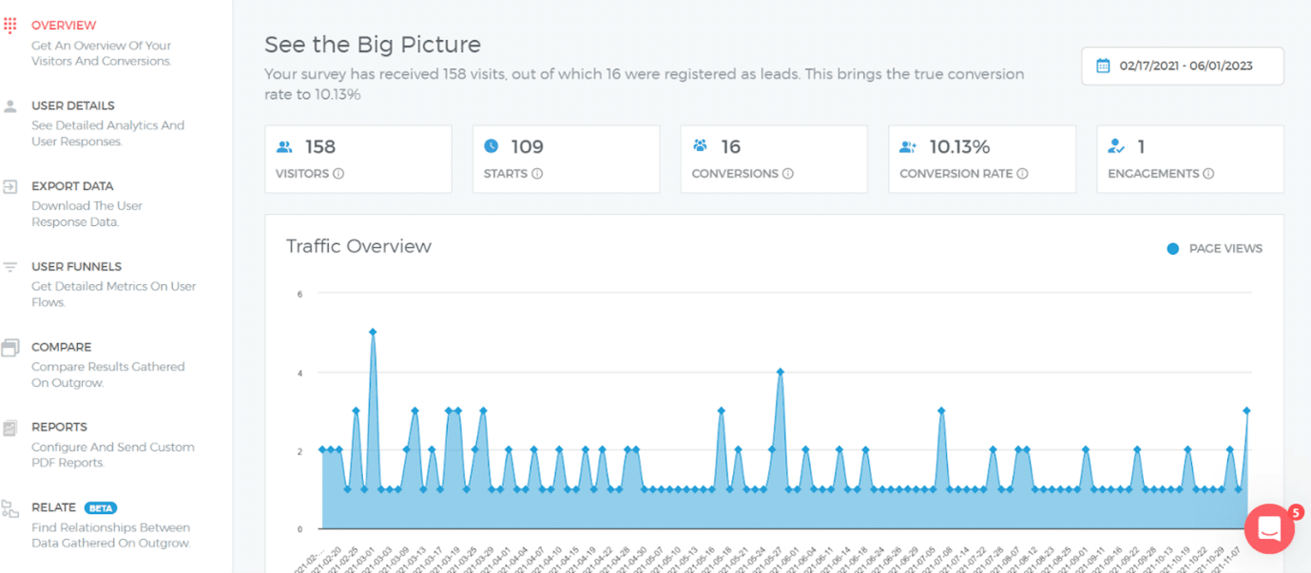Click the Conversions stat card
This screenshot has width=1311, height=573.
pyautogui.click(x=773, y=159)
